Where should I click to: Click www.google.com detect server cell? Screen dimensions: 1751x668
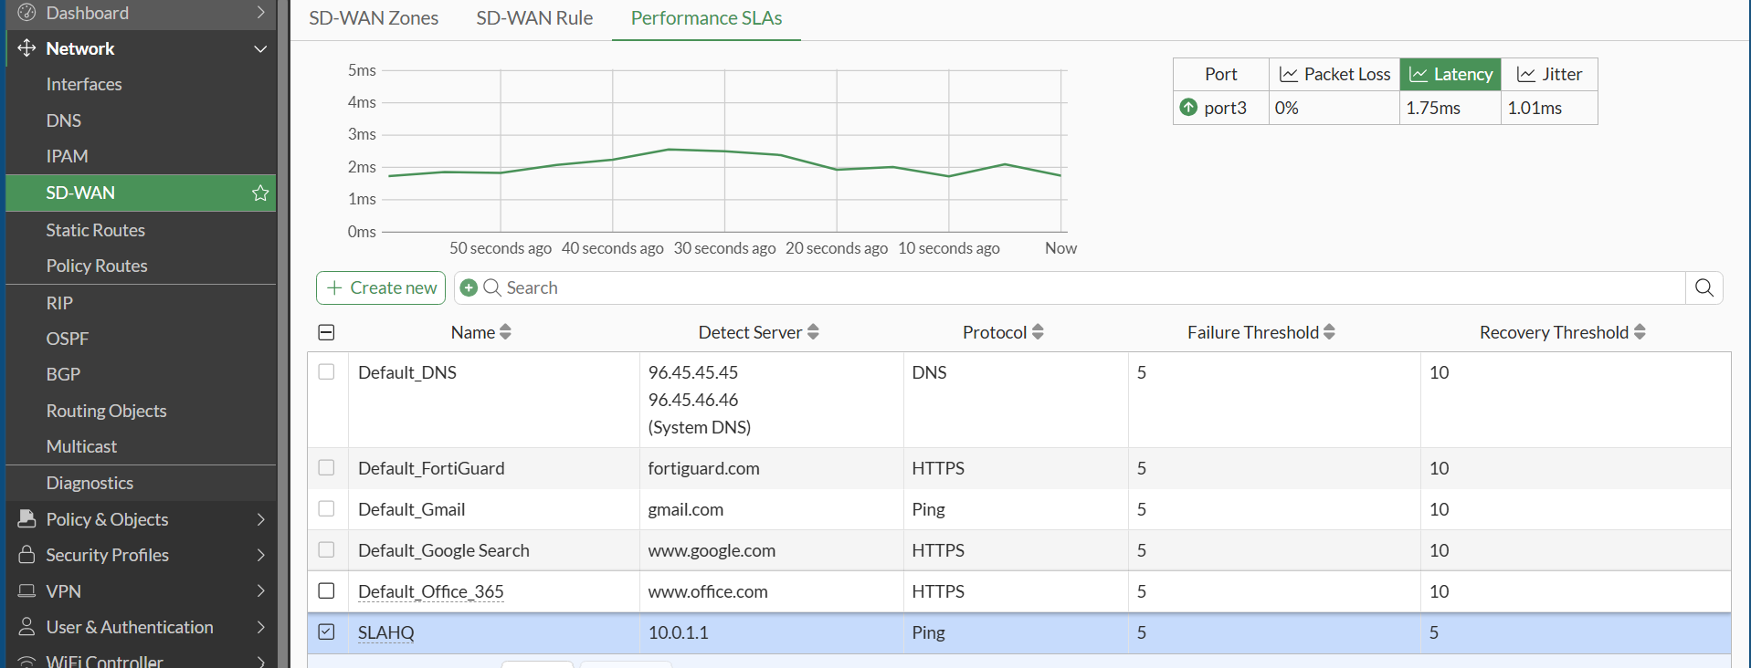click(x=772, y=550)
